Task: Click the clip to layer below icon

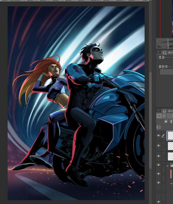Action: coord(166,121)
